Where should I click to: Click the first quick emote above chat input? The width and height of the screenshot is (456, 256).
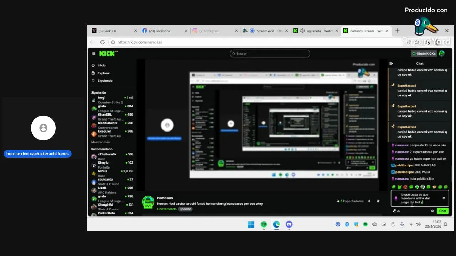coord(394,187)
